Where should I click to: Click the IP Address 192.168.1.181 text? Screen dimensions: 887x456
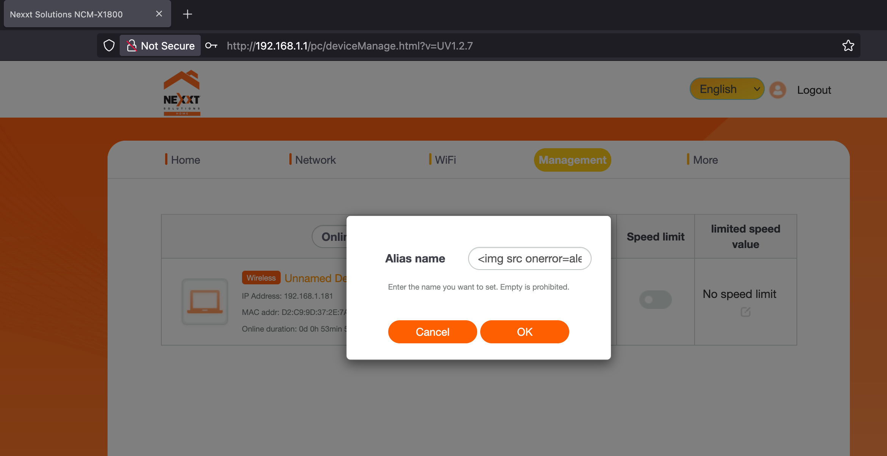tap(287, 296)
